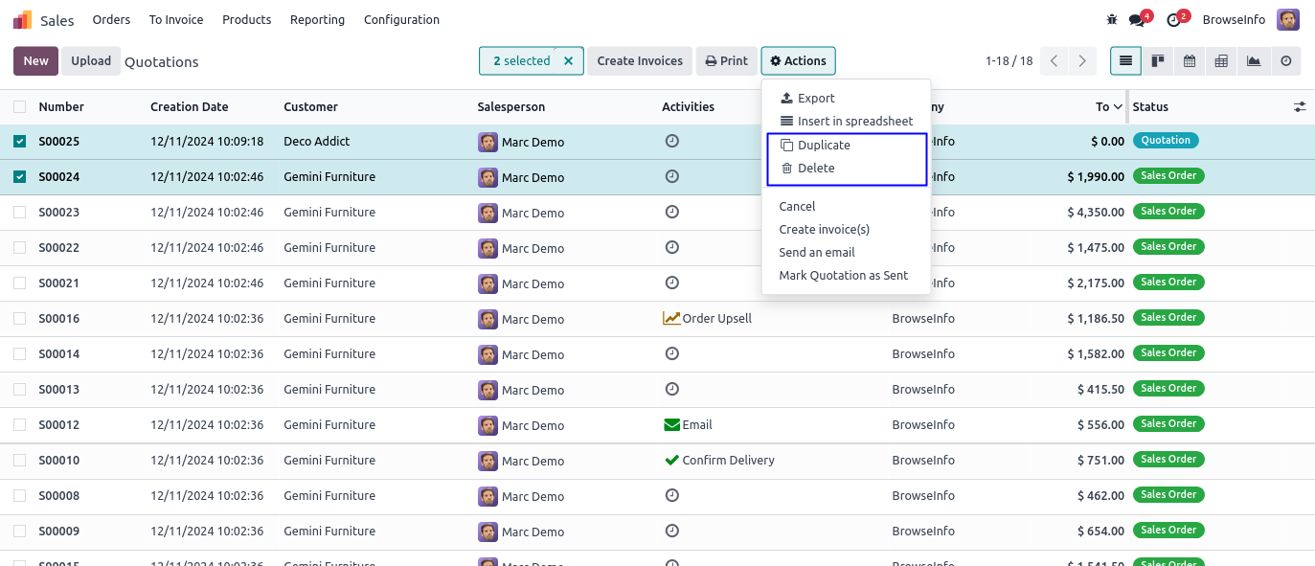Toggle the select-all header checkbox
This screenshot has height=566, width=1315.
tap(20, 107)
